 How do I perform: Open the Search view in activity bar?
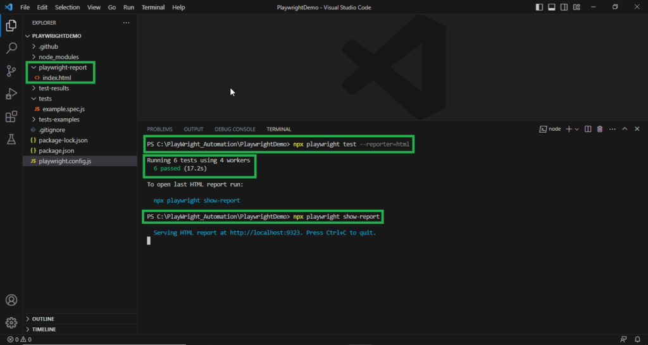(x=11, y=48)
